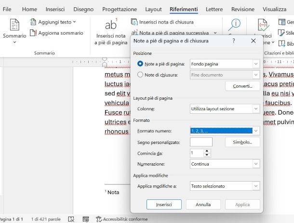The height and width of the screenshot is (223, 294).
Task: Switch to the Layout ribbon tab
Action: point(153,9)
